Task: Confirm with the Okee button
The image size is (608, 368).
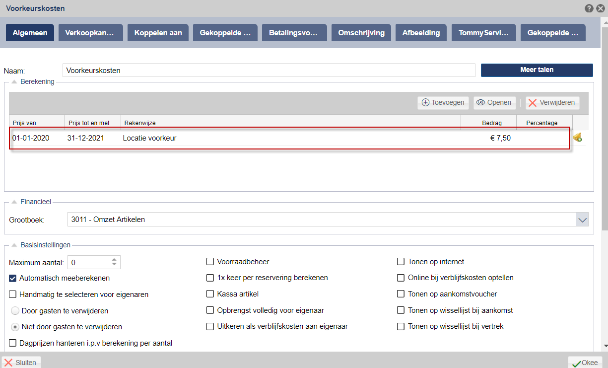Action: pos(585,363)
